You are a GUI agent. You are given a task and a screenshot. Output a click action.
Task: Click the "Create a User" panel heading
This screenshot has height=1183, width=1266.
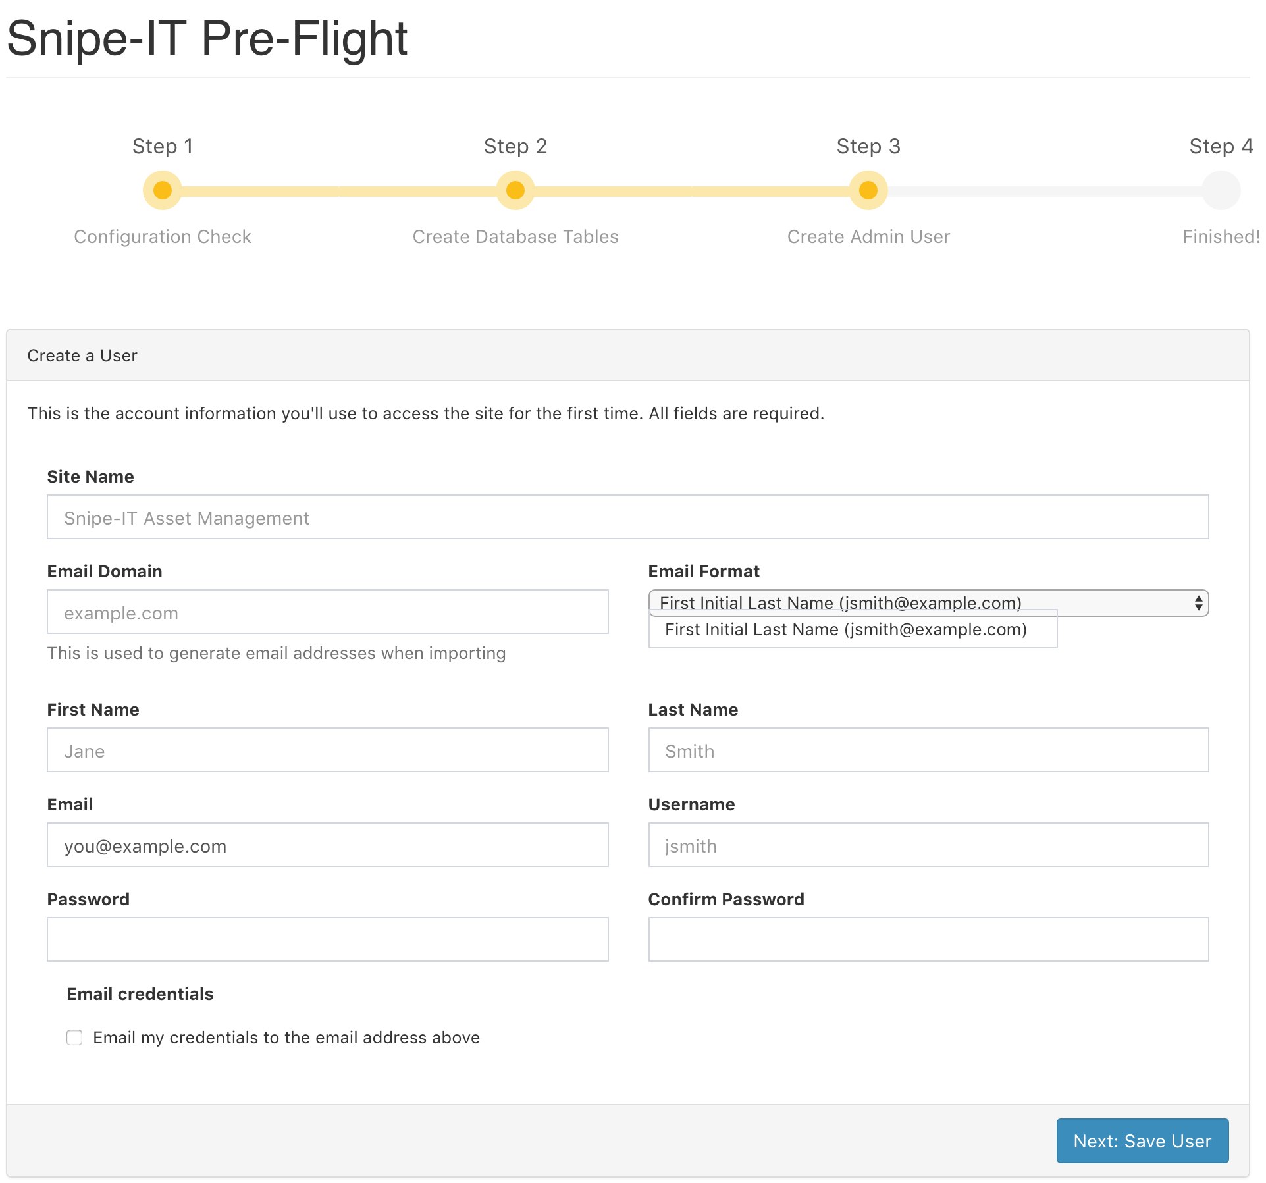[82, 355]
